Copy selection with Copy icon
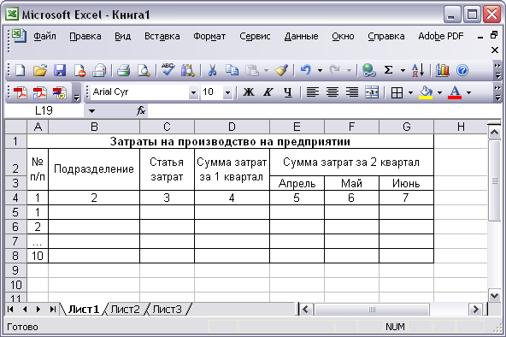The height and width of the screenshot is (337, 506). pyautogui.click(x=232, y=70)
